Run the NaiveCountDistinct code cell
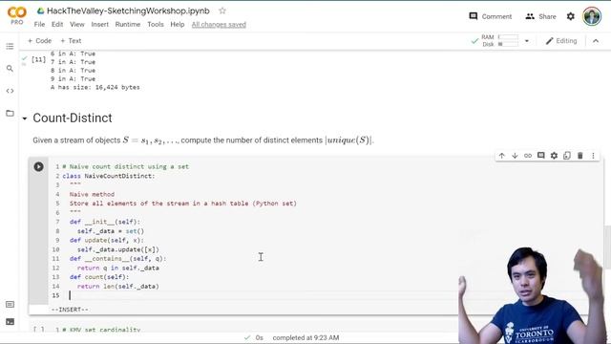Viewport: 611px width, 344px height. [38, 166]
